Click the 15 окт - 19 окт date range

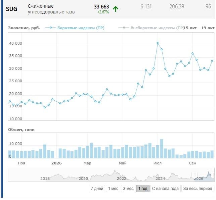coord(199,28)
